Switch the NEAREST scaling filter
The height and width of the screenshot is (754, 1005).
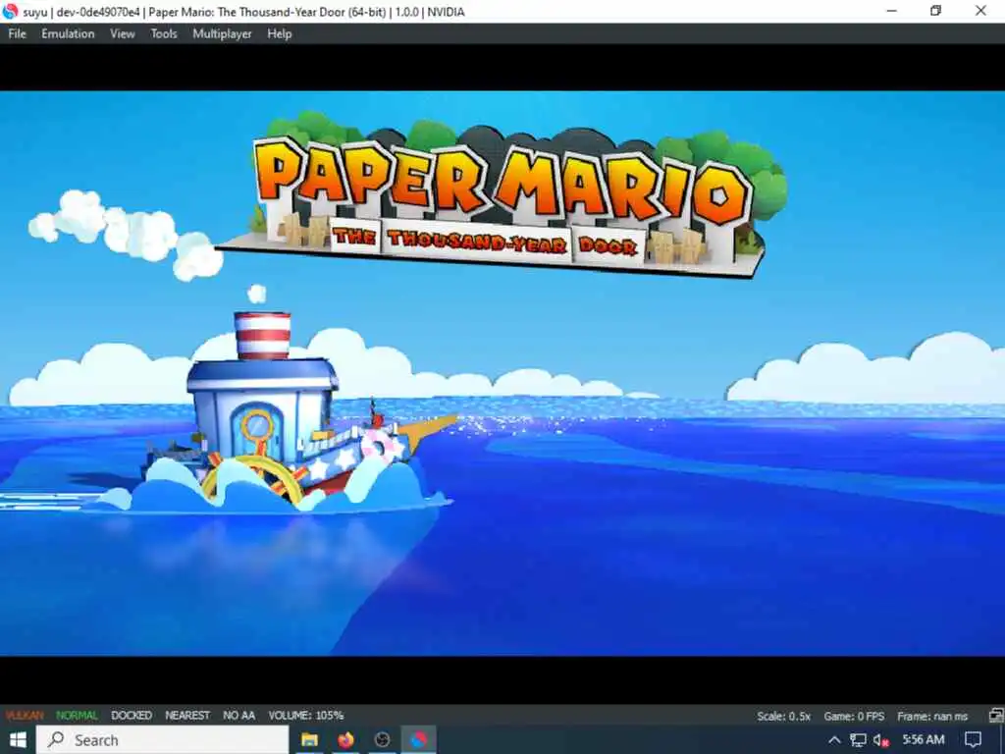187,716
